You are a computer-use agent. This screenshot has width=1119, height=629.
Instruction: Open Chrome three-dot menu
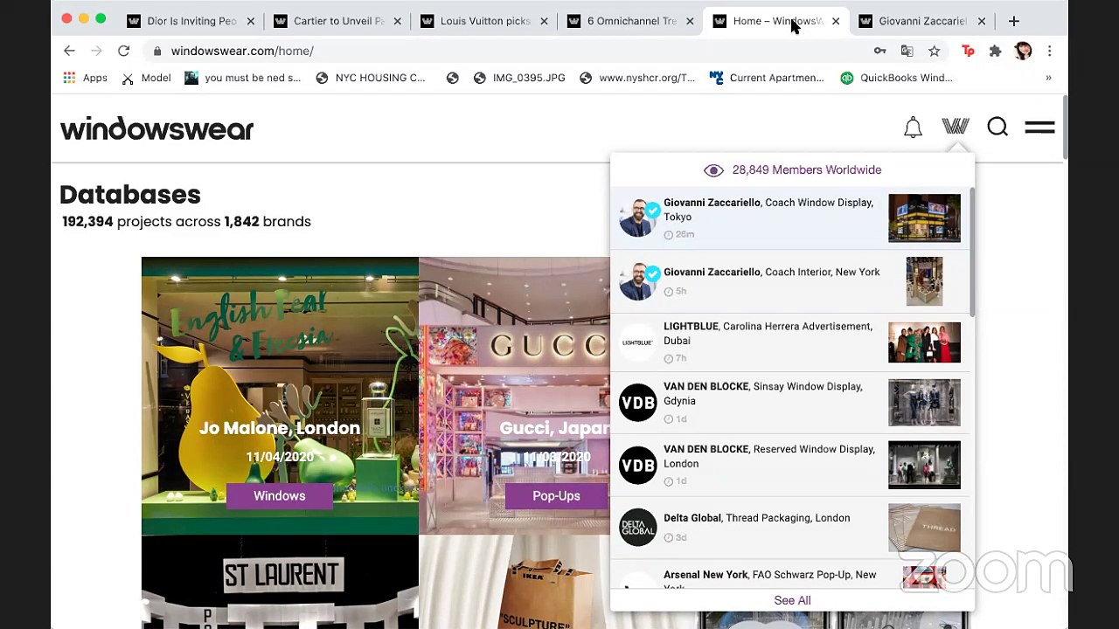(x=1049, y=51)
